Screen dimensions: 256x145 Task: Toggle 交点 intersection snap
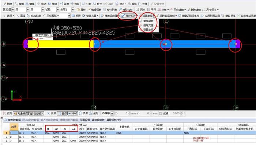pos(52,113)
